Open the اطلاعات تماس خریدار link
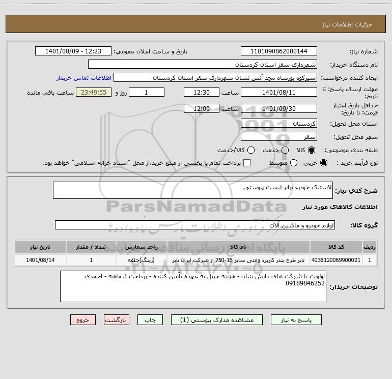This screenshot has width=392, height=379. (x=84, y=78)
